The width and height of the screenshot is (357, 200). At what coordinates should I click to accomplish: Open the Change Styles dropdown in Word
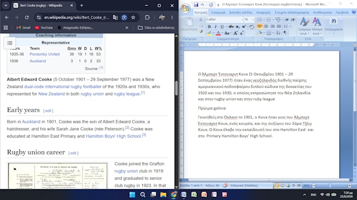[317, 26]
